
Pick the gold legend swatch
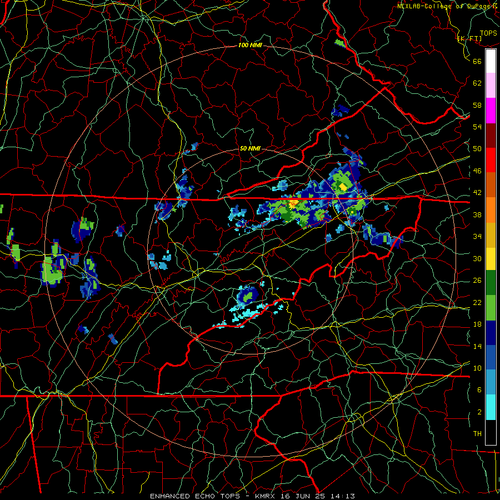point(491,235)
